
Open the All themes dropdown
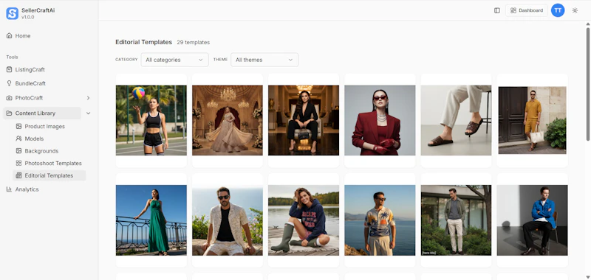pyautogui.click(x=264, y=60)
